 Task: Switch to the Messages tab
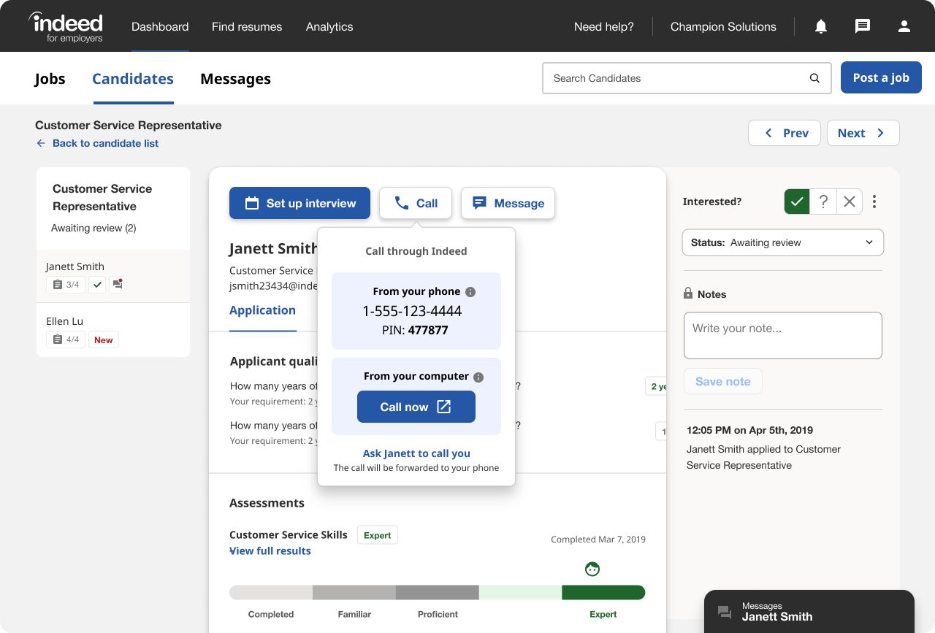pos(235,79)
